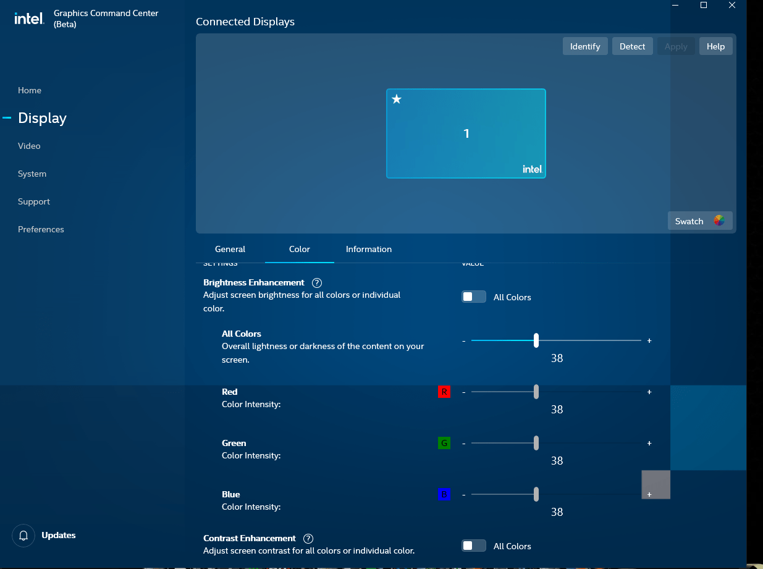Click the Intel logo in the sidebar
The height and width of the screenshot is (569, 763).
[x=29, y=18]
